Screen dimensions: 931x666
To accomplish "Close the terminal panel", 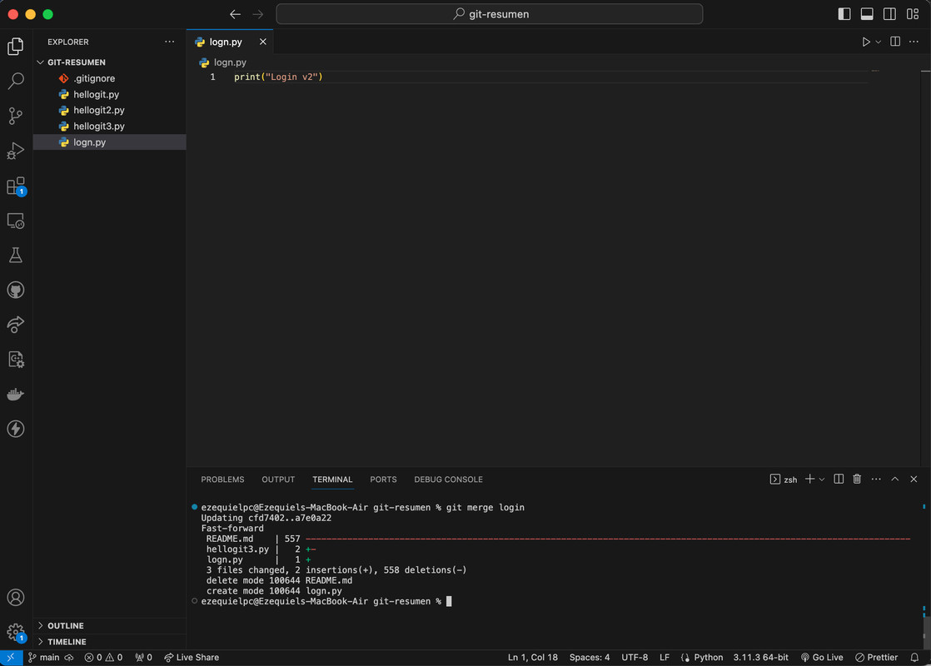I will coord(914,479).
